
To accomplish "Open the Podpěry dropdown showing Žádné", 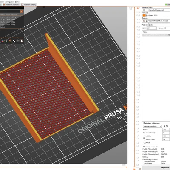I will point(159,25).
